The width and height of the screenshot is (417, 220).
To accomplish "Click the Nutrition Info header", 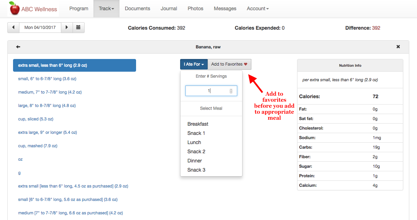I will [350, 66].
